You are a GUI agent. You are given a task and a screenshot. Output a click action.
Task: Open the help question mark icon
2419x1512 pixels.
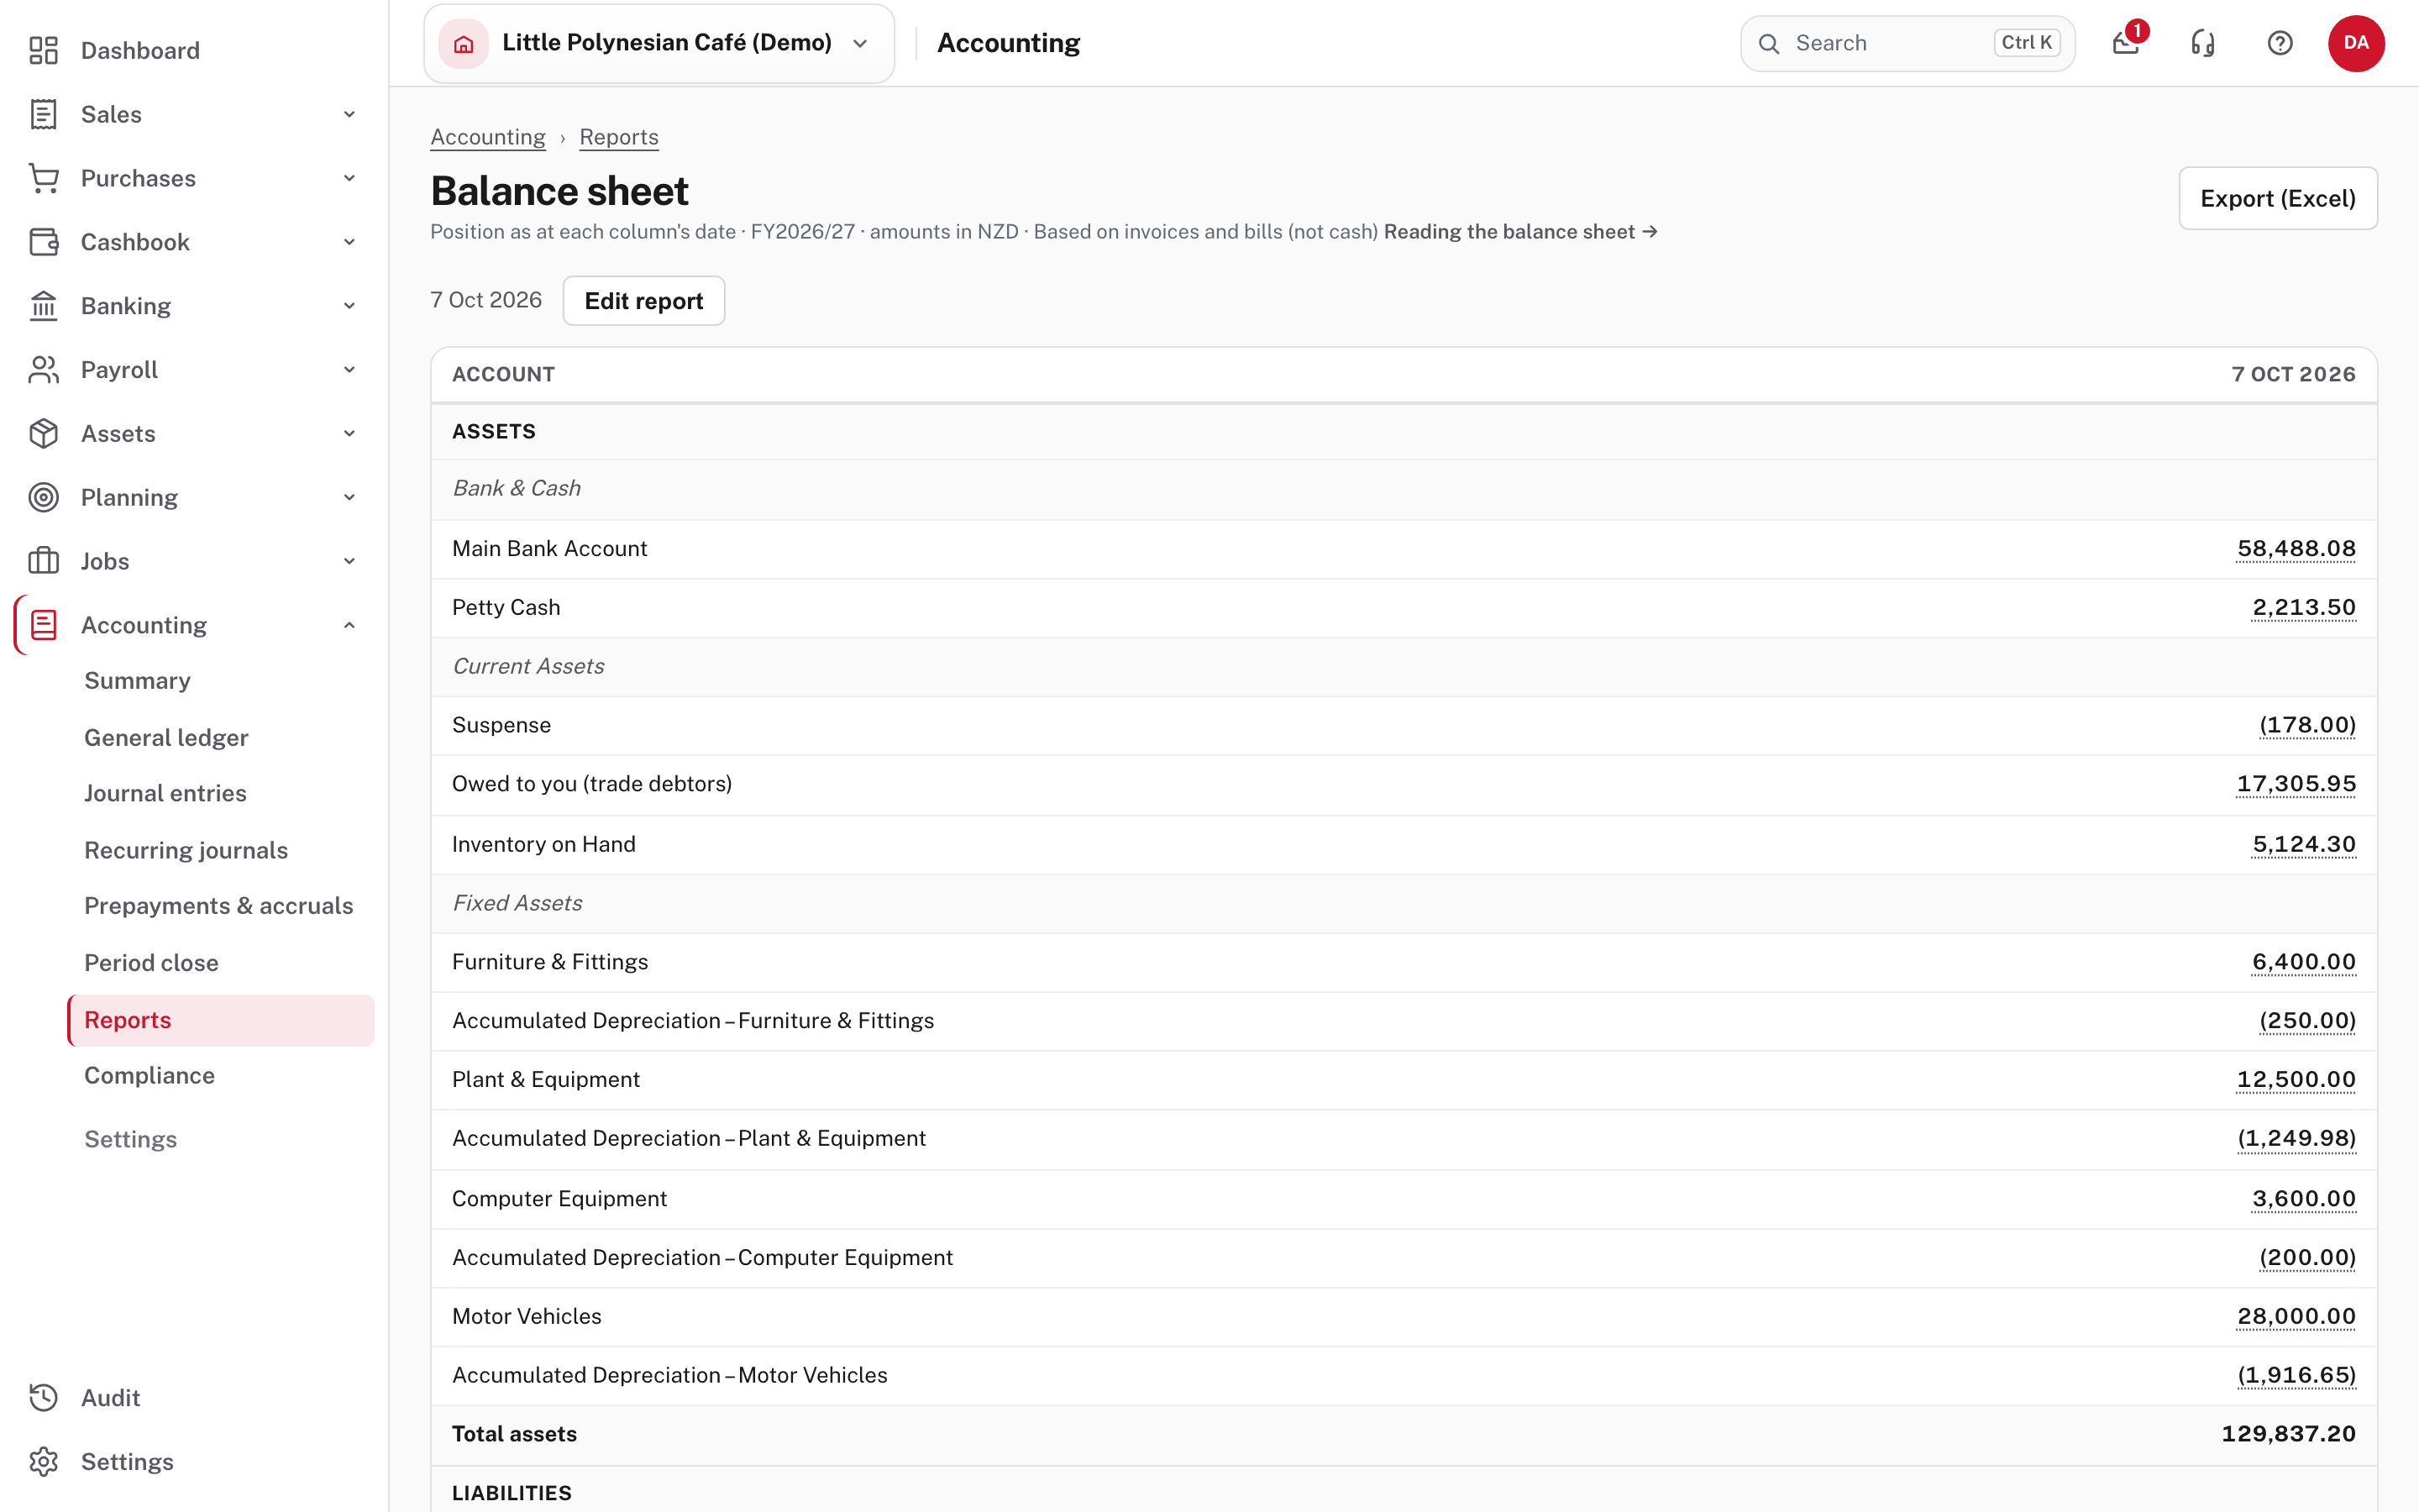(2280, 43)
